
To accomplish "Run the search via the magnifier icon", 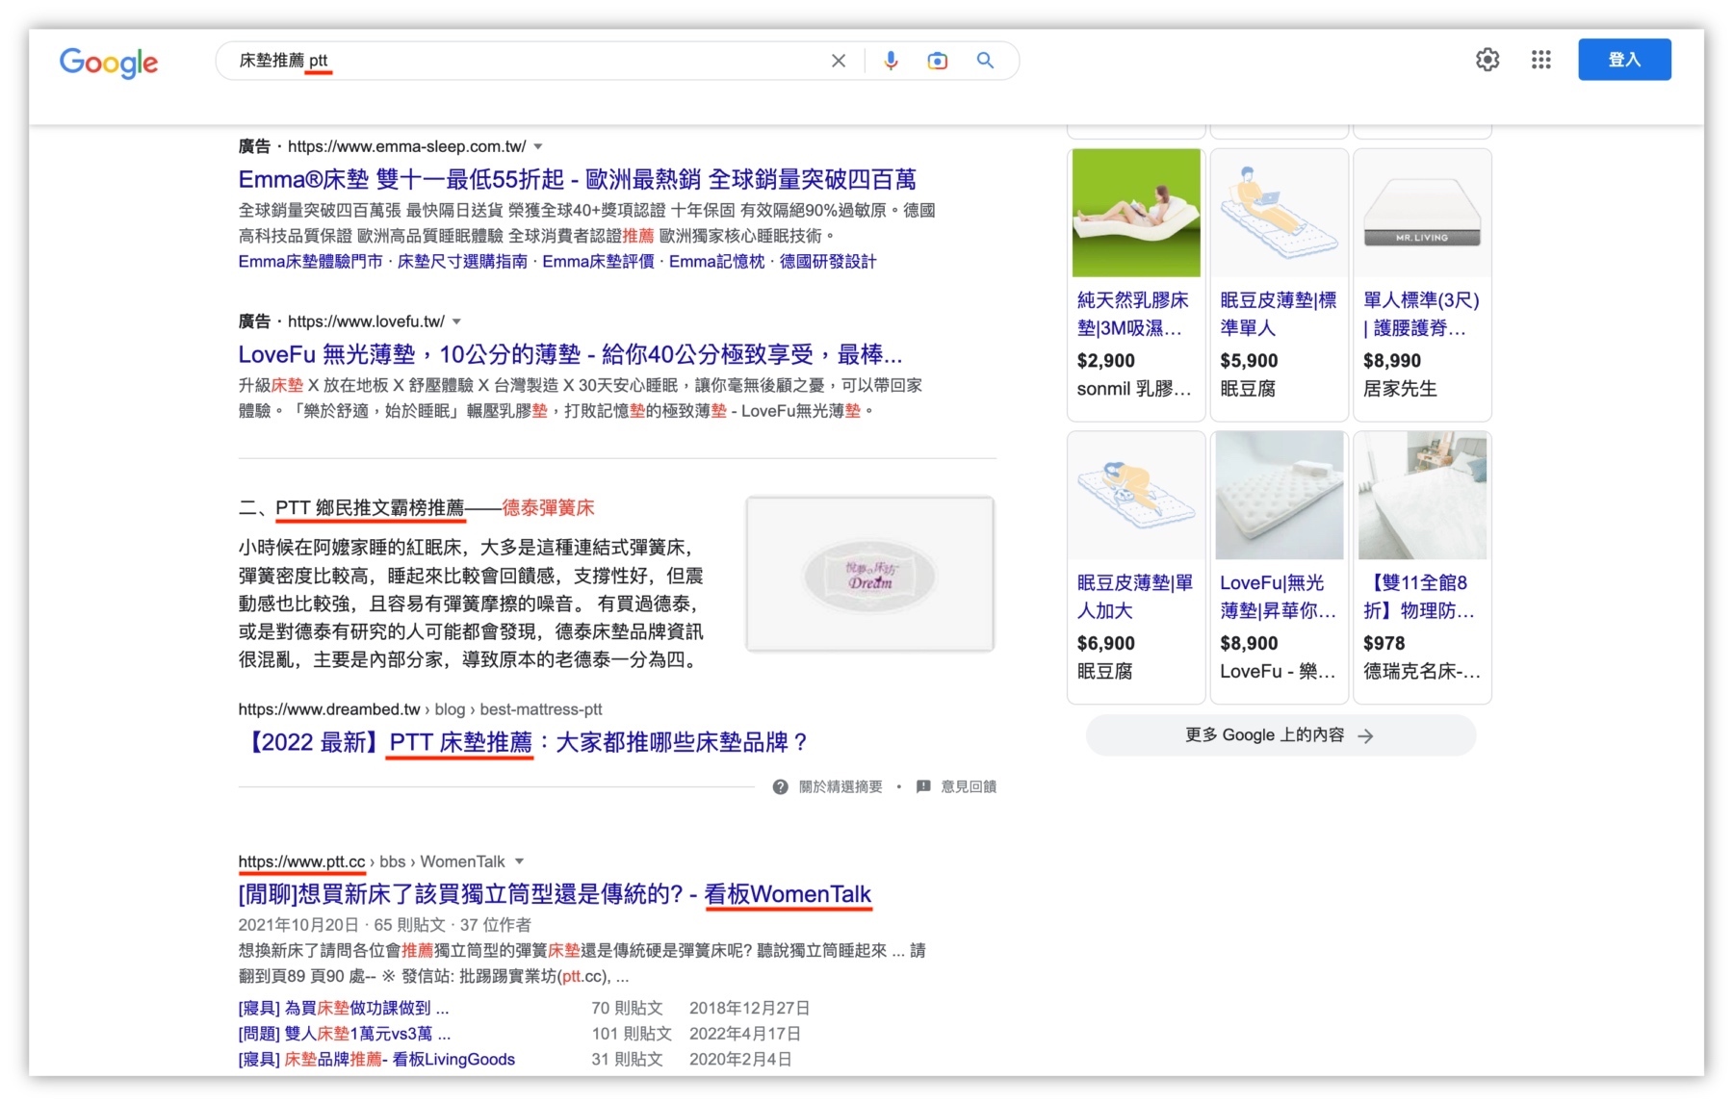I will 984,60.
